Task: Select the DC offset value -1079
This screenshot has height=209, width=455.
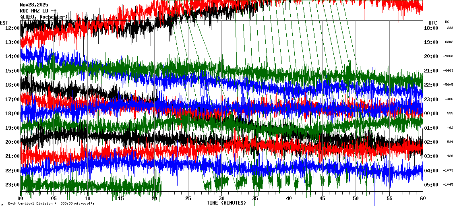Action: point(448,171)
